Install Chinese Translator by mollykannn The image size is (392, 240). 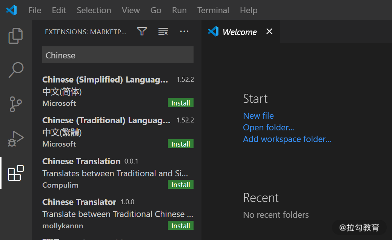[180, 226]
